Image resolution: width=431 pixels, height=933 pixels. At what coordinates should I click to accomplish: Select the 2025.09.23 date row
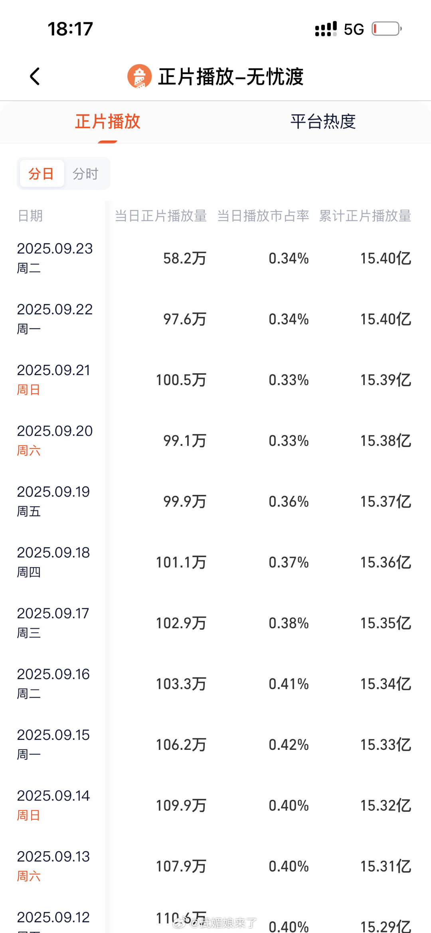pyautogui.click(x=215, y=258)
